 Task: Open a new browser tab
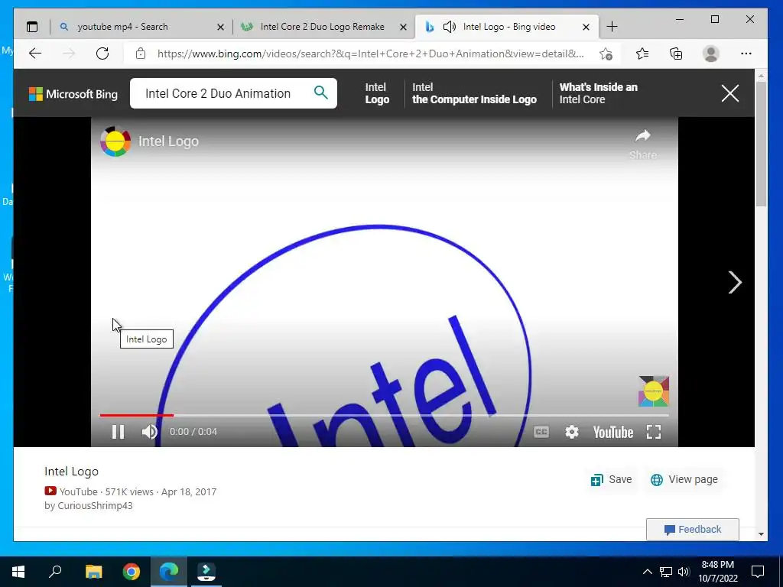[x=612, y=27]
